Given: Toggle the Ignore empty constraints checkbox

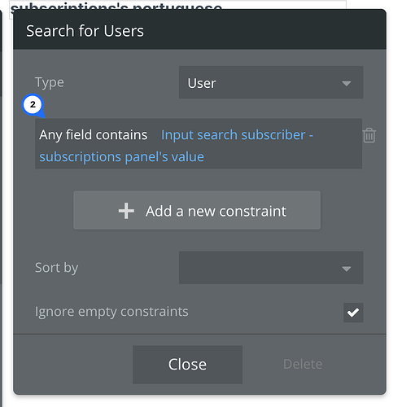Looking at the screenshot, I should (353, 313).
